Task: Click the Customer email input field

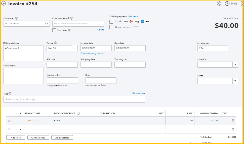Action: coord(78,24)
